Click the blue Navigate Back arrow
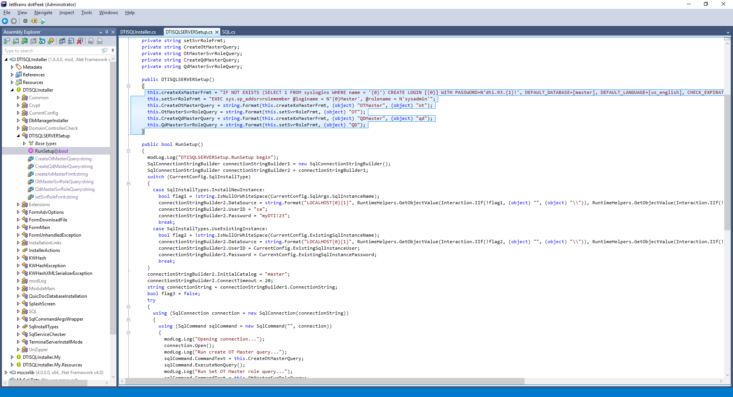The height and width of the screenshot is (397, 733). click(x=5, y=21)
